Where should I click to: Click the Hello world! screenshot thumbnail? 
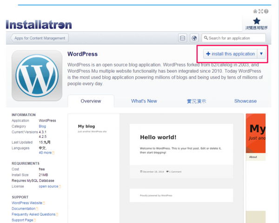tap(155, 168)
